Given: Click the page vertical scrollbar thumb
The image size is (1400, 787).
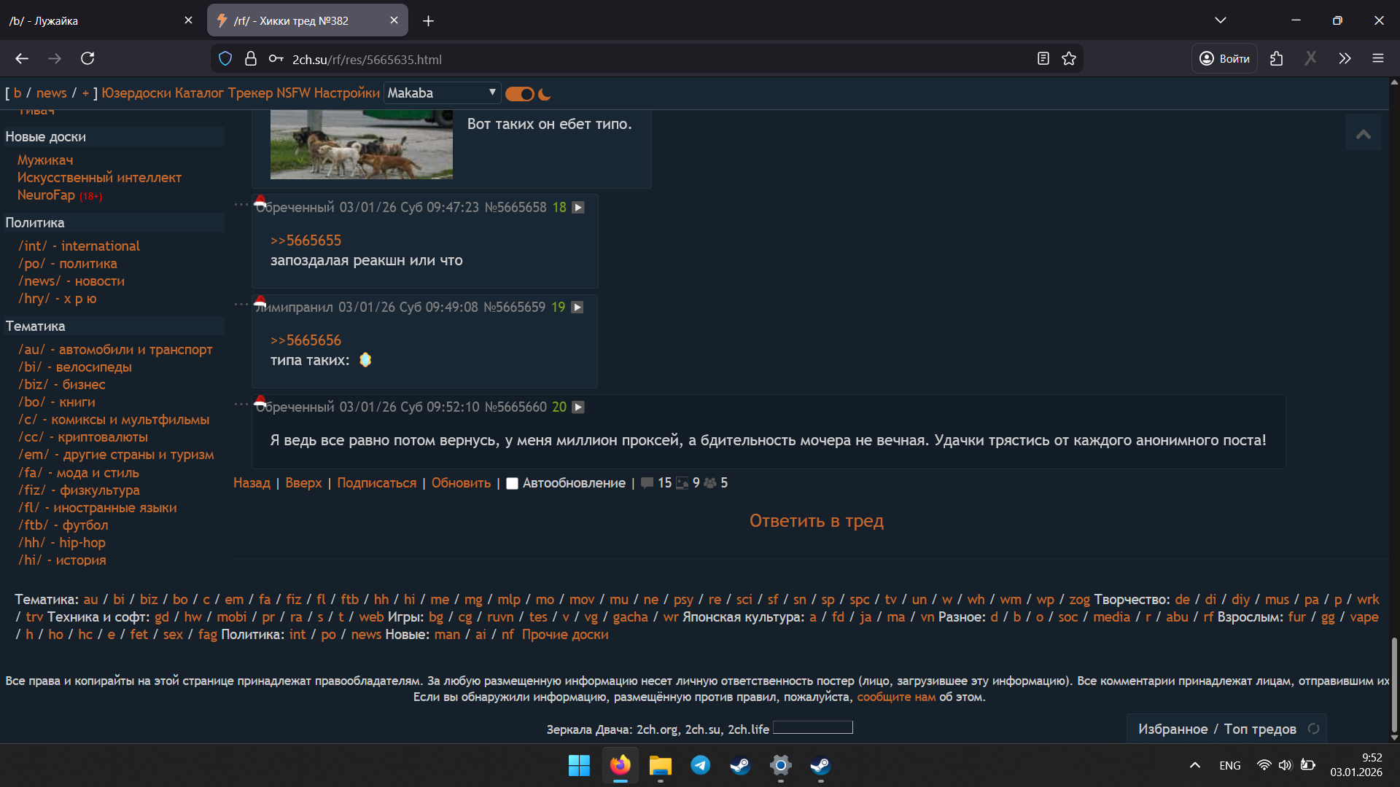Looking at the screenshot, I should pos(1394,685).
